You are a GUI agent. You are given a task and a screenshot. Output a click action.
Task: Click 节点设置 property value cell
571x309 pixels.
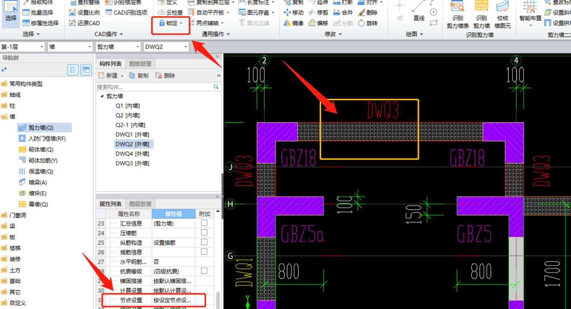coord(173,300)
